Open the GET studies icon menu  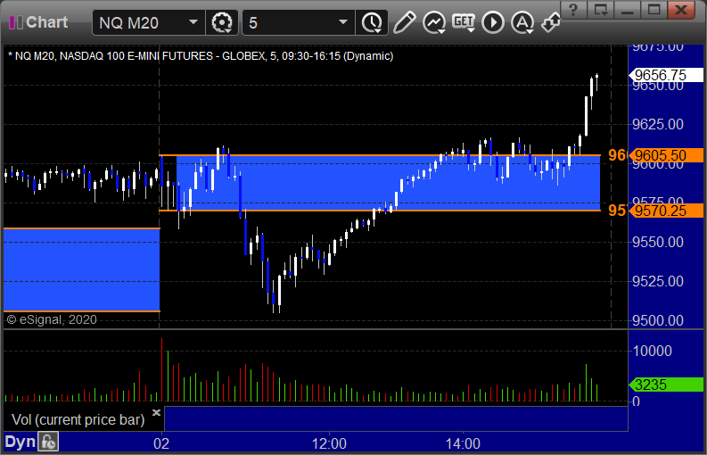tap(464, 22)
